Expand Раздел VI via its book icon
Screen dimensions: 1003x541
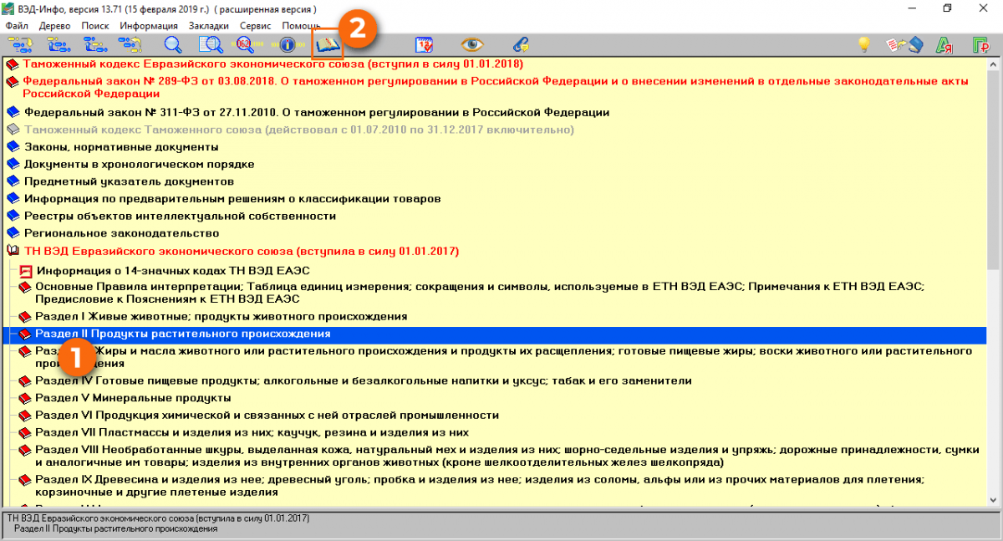(25, 416)
